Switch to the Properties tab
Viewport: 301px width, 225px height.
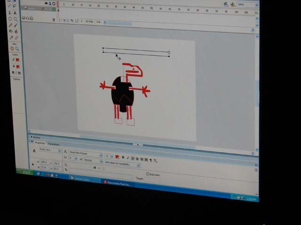(40, 142)
